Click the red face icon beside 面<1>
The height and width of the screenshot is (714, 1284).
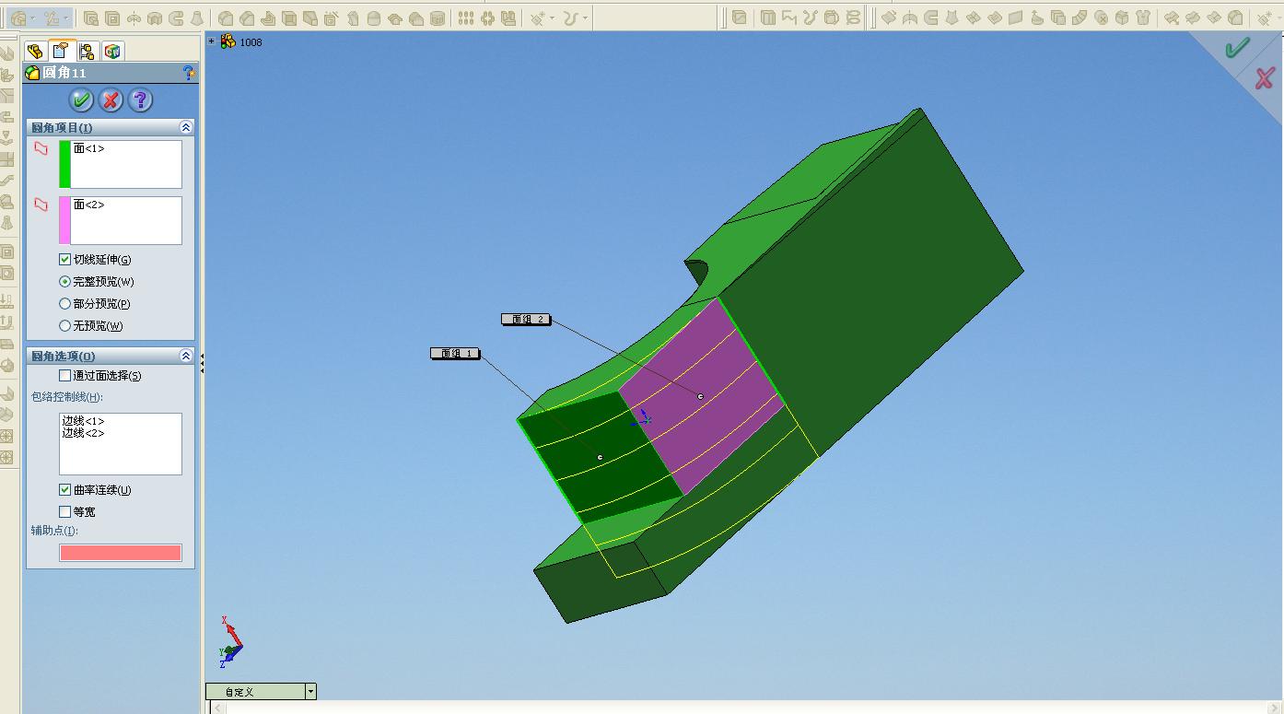click(x=41, y=148)
